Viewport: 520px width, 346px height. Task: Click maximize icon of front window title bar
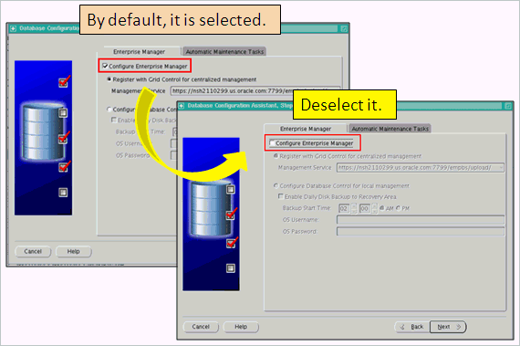[508, 106]
